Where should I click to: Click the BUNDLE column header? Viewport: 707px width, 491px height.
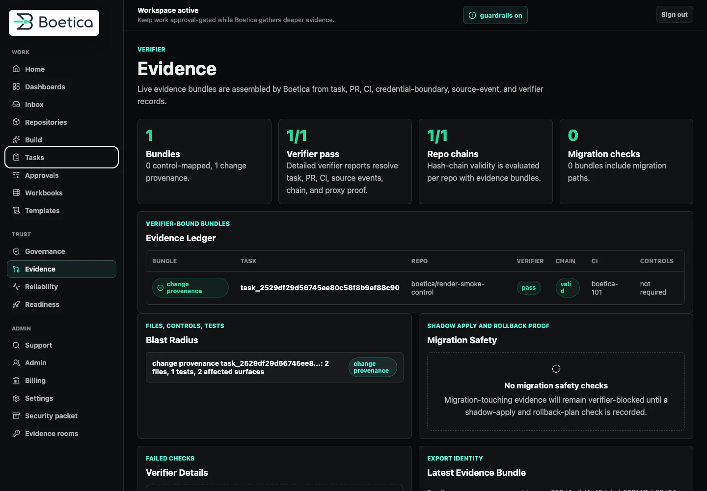point(164,261)
